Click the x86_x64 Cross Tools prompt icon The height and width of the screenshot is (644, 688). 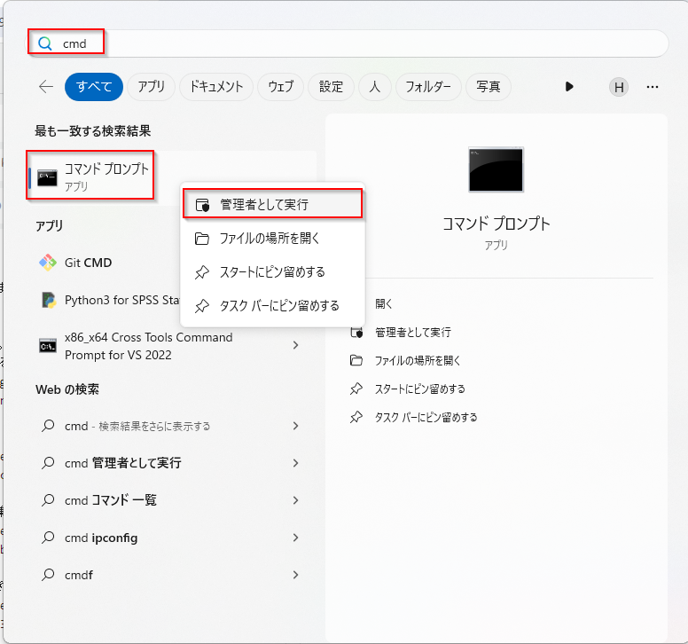pos(48,346)
